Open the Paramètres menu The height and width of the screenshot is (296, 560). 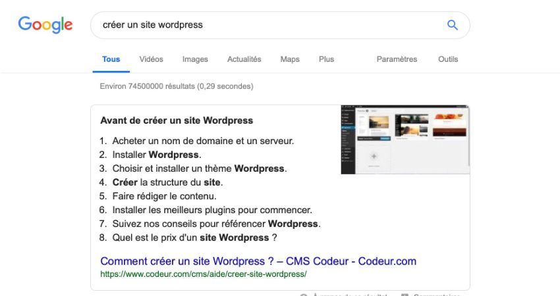pyautogui.click(x=397, y=59)
